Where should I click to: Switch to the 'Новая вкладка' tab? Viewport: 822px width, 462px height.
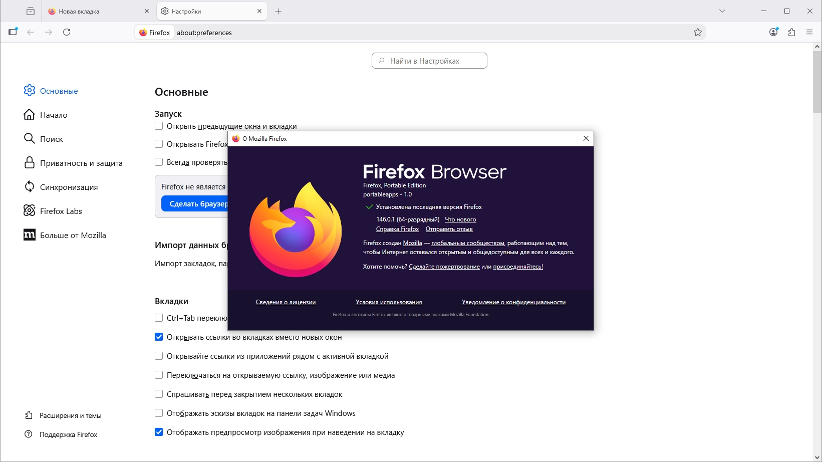click(95, 11)
